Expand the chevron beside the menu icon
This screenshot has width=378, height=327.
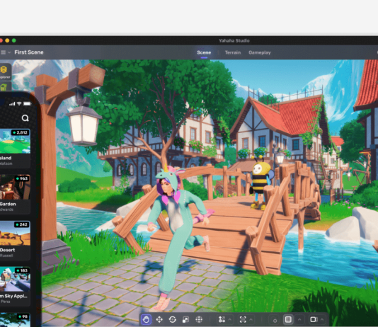[x=9, y=52]
